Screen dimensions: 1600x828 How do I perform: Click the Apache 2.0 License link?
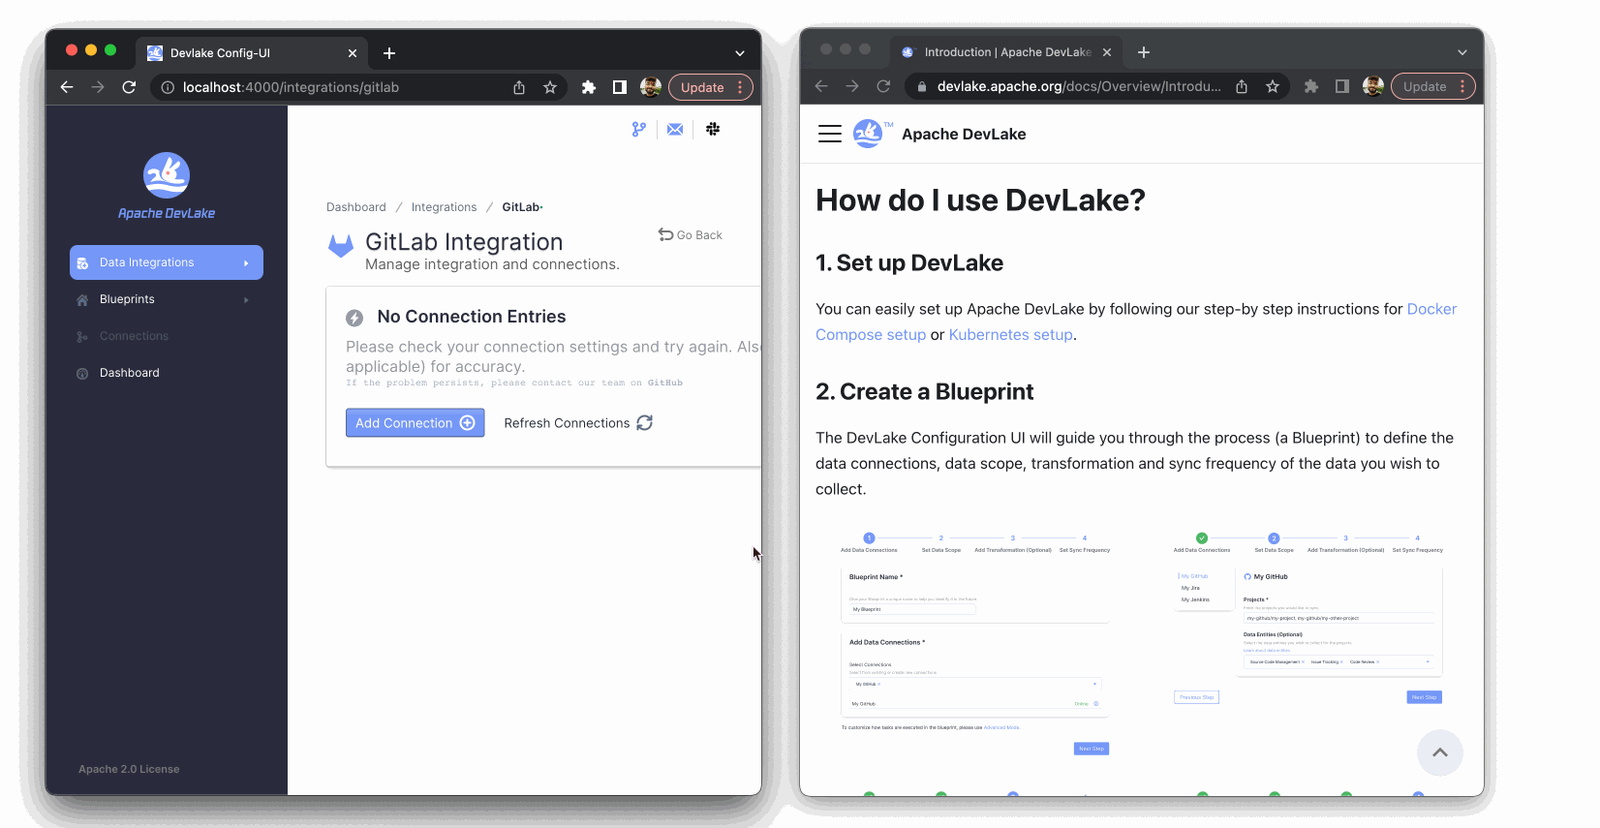[129, 769]
